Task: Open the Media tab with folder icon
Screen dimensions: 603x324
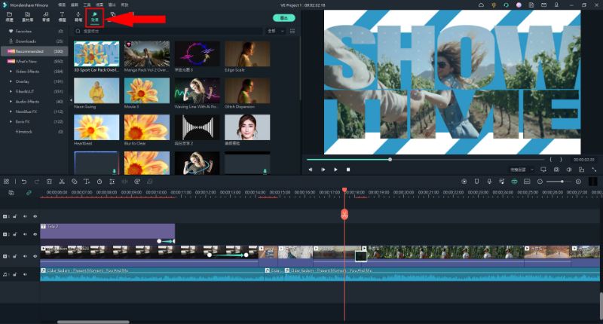Action: [x=10, y=17]
